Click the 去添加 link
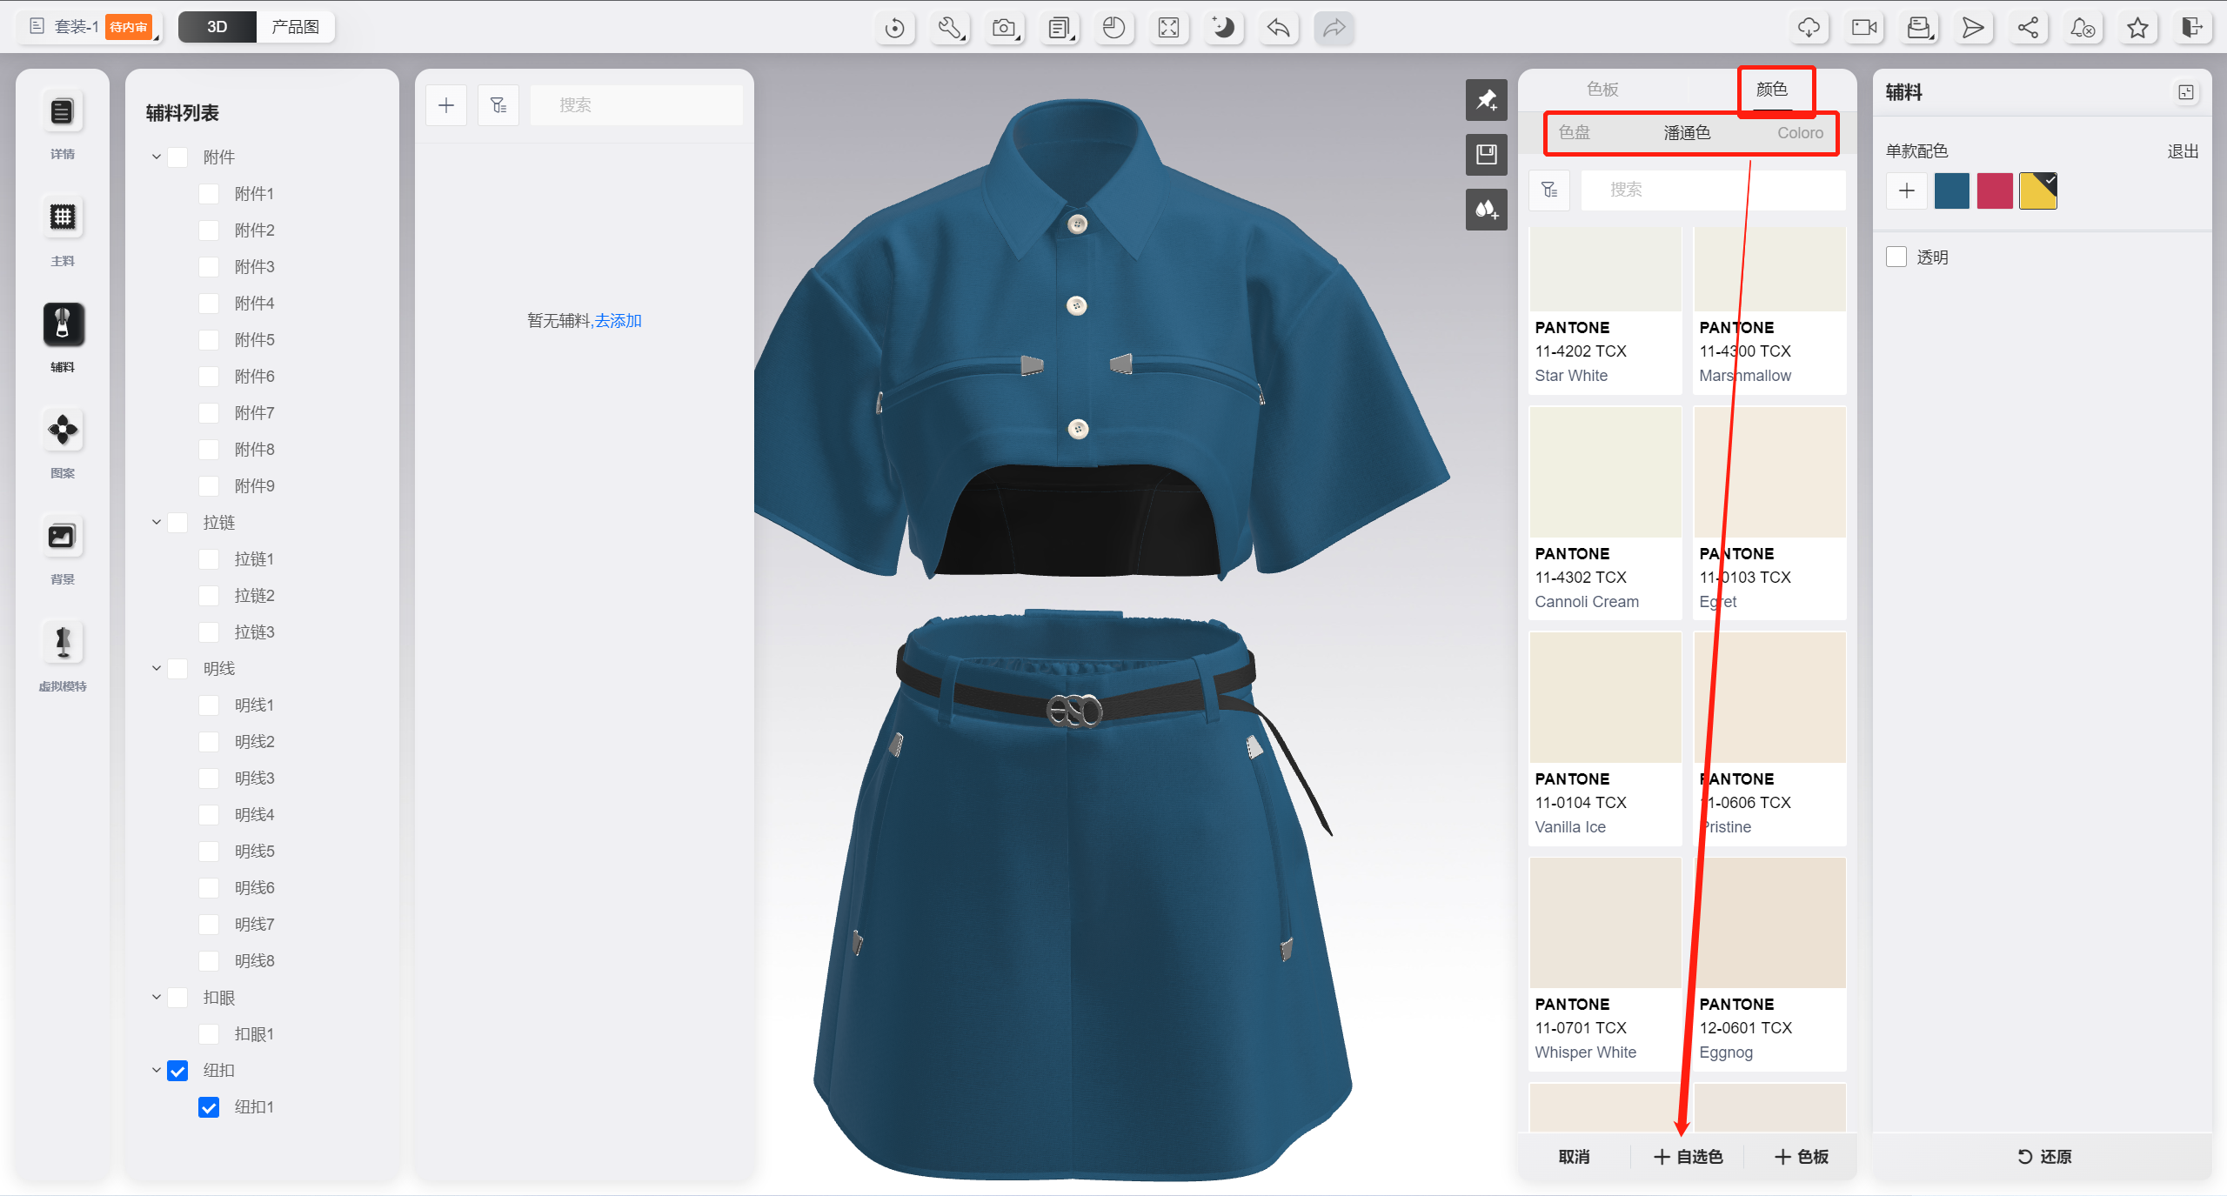This screenshot has width=2227, height=1196. (x=618, y=321)
